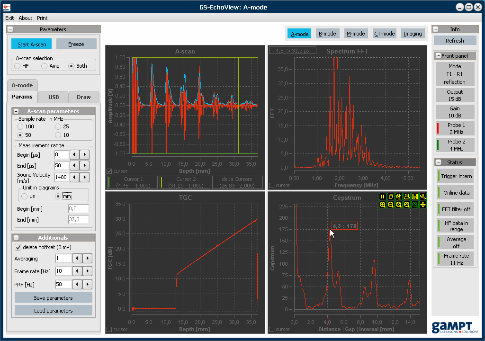The height and width of the screenshot is (341, 485).
Task: Click Save parameters button
Action: coord(53,298)
